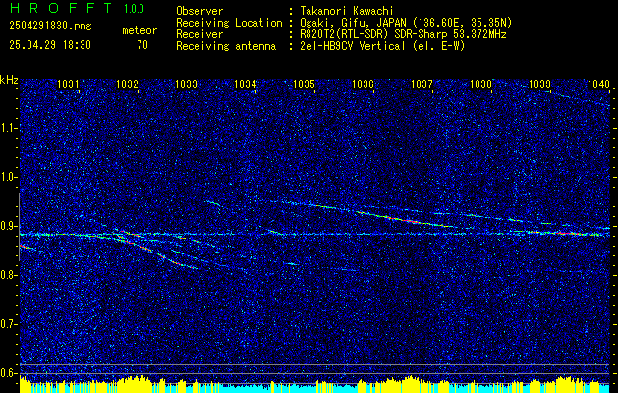This screenshot has height=393, width=618.
Task: Click time marker 1838
Action: 481,84
